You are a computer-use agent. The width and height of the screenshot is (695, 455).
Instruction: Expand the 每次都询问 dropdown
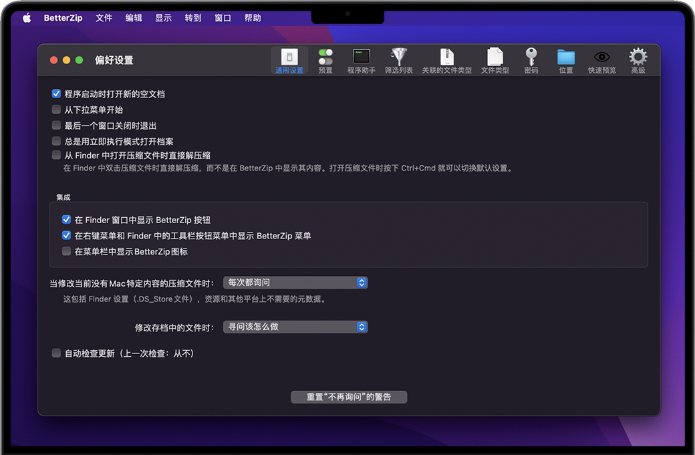click(x=295, y=283)
